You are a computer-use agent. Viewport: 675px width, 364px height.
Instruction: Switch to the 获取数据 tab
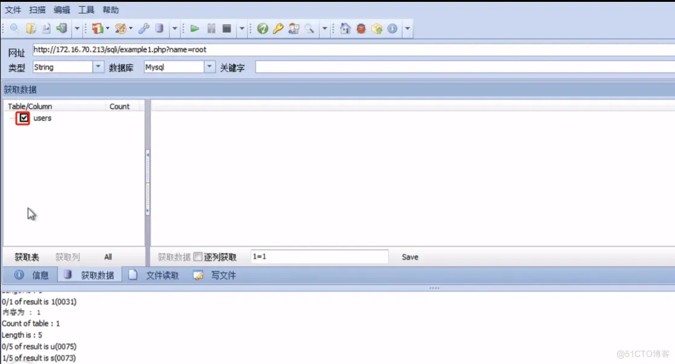[x=89, y=275]
